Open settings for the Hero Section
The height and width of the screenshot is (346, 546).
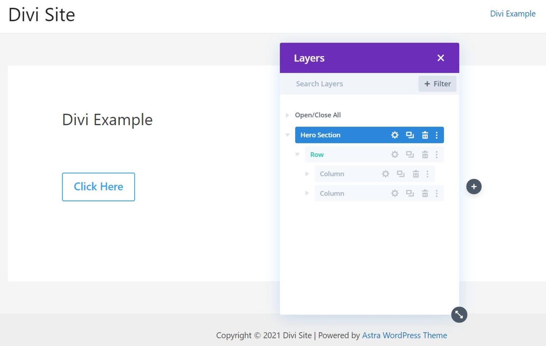(395, 135)
